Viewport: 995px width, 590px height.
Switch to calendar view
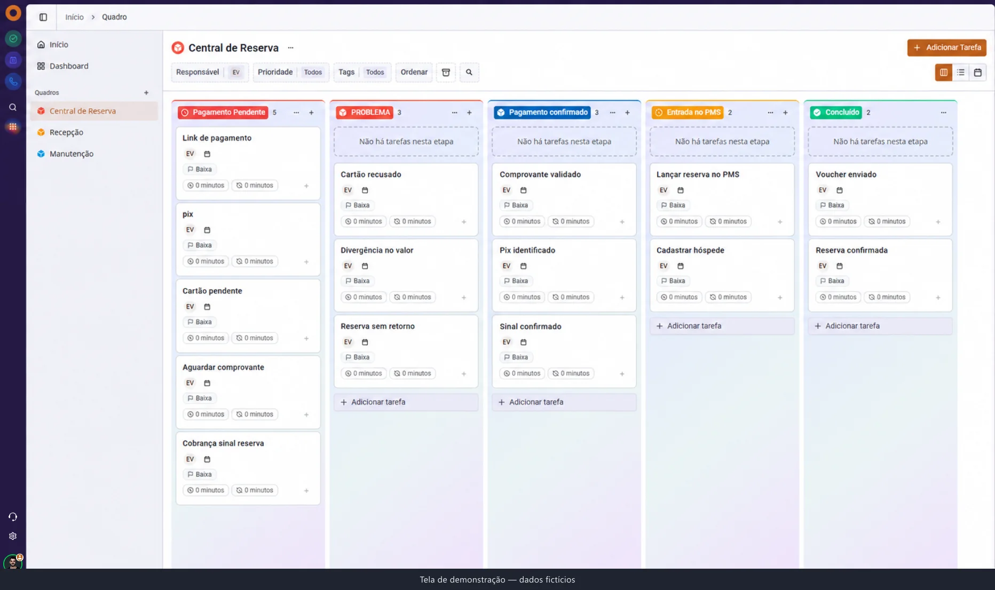point(977,73)
